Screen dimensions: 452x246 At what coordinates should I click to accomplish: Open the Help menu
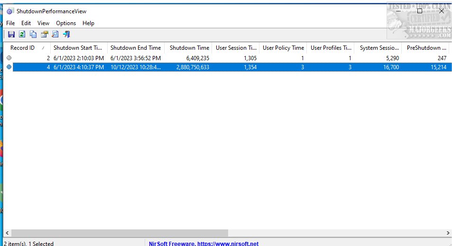(x=88, y=23)
